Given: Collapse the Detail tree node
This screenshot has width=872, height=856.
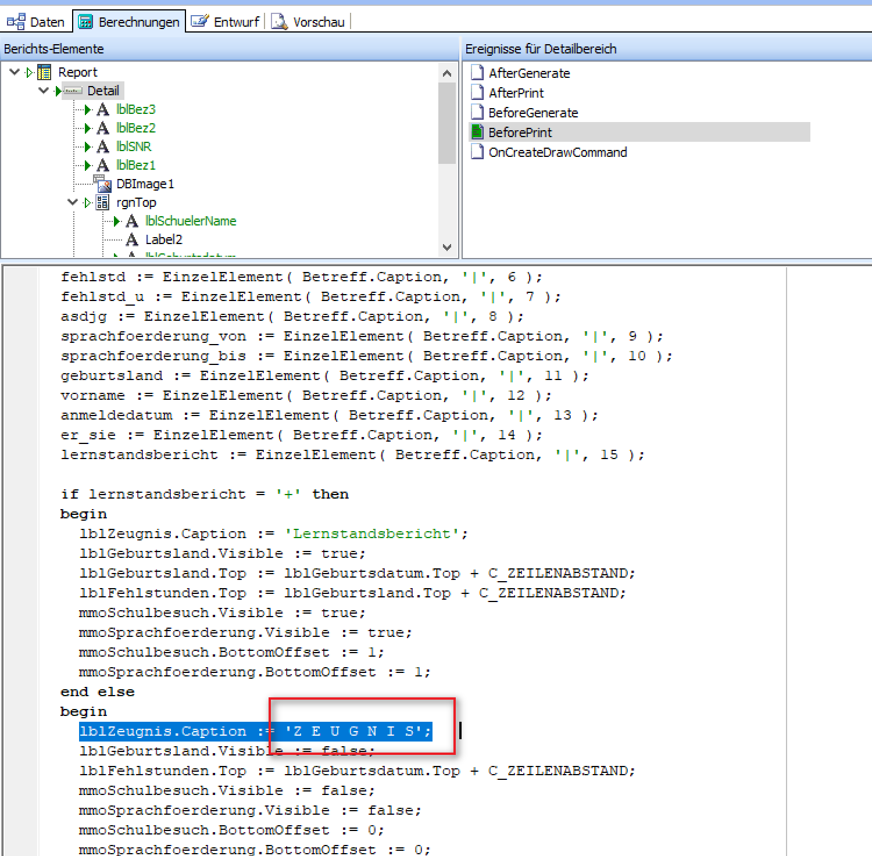Looking at the screenshot, I should tap(44, 91).
